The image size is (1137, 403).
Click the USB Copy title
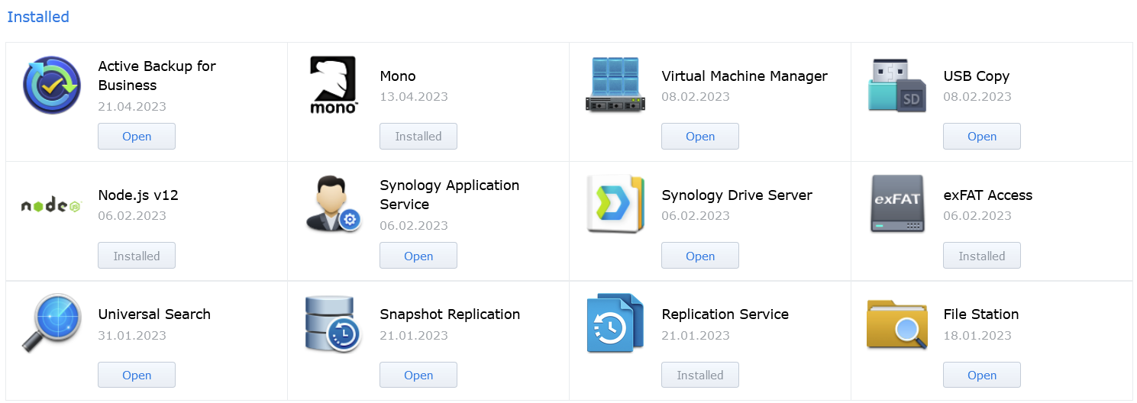coord(977,76)
